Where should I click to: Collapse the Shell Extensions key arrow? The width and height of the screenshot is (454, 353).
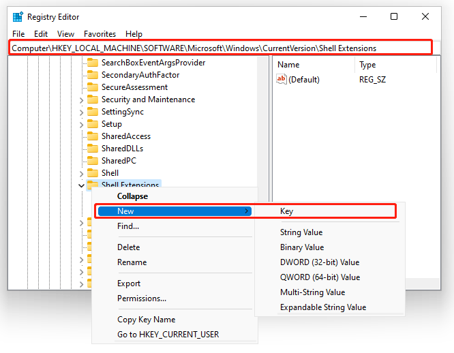[x=81, y=185]
